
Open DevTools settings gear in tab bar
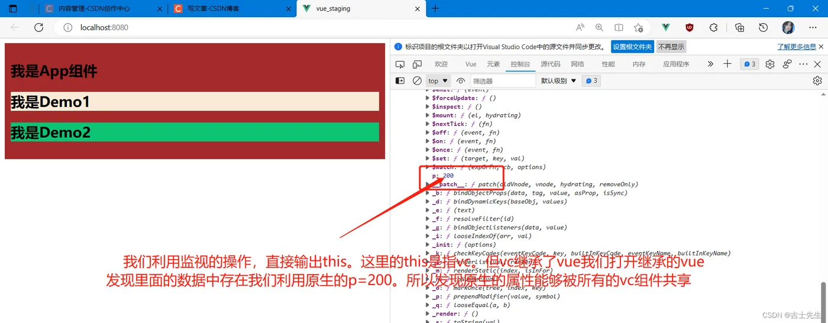(x=769, y=64)
